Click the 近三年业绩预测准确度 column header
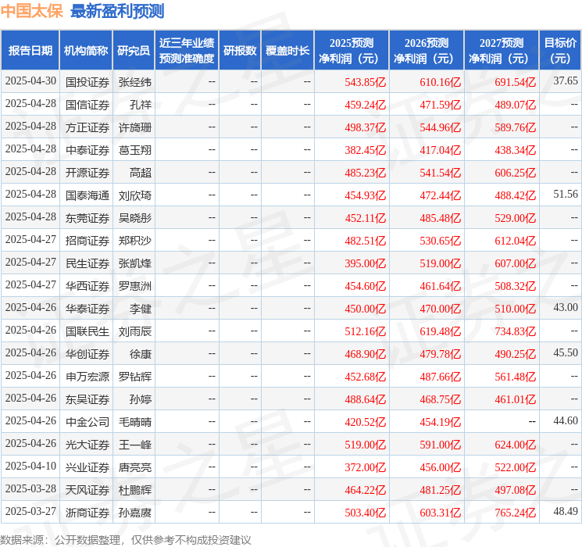The image size is (582, 547). [x=187, y=50]
